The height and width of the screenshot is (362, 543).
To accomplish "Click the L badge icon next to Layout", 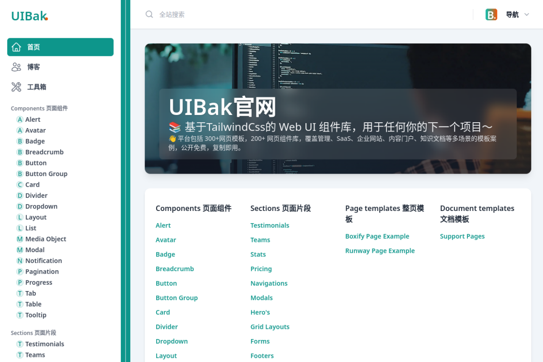I will [x=20, y=217].
